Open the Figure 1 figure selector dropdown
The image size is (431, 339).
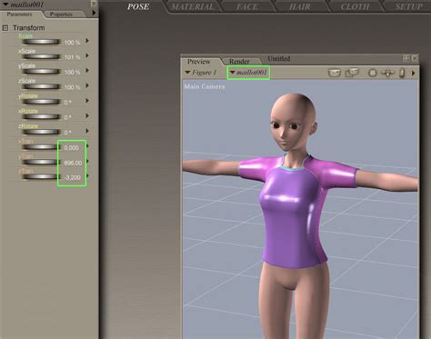click(201, 73)
